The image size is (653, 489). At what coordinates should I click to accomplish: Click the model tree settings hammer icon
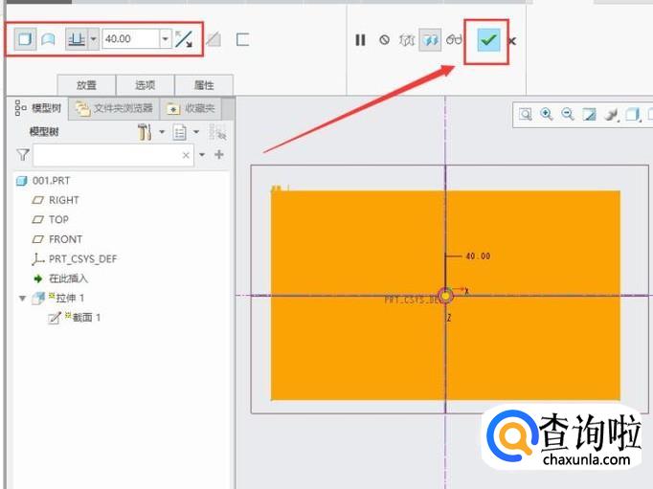click(145, 132)
